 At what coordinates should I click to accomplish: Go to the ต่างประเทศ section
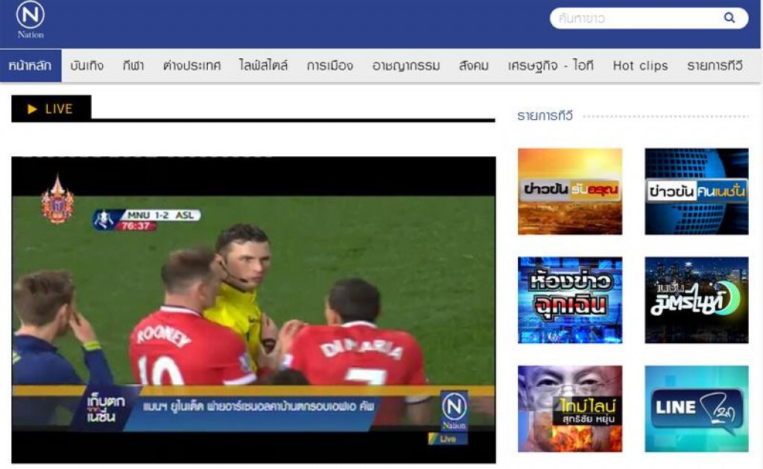191,66
